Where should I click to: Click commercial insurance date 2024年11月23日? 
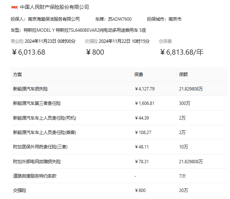click(40, 41)
